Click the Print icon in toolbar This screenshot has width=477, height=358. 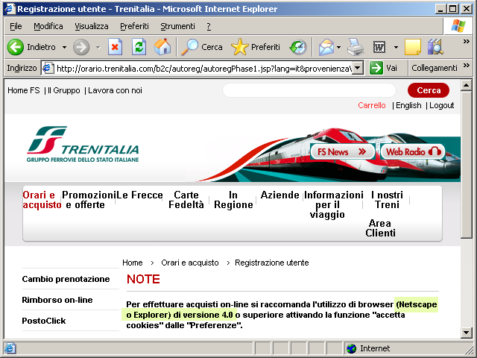coord(356,47)
